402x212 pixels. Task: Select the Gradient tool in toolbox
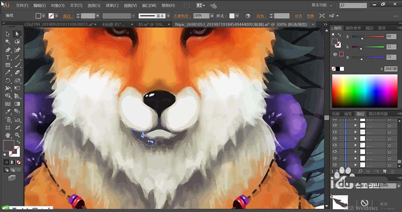[17, 104]
